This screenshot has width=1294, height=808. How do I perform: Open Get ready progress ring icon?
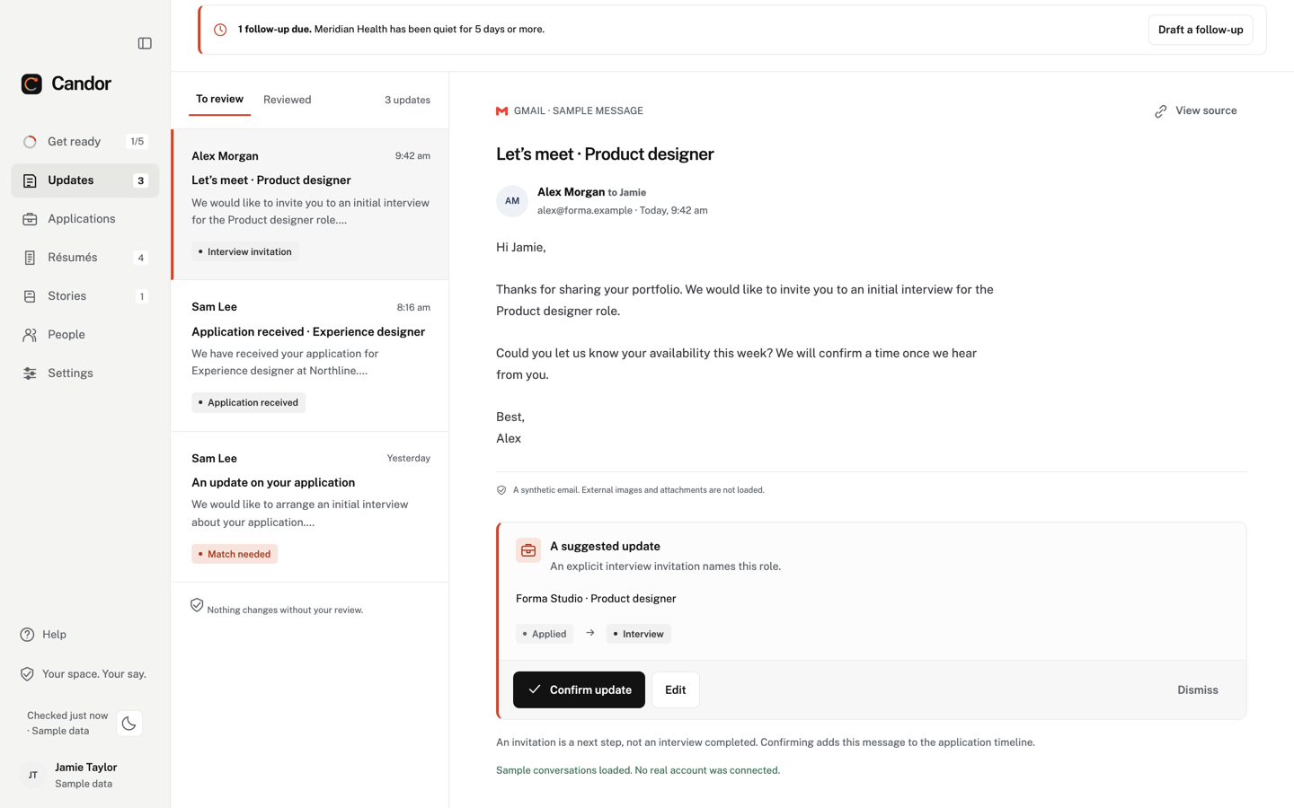click(x=30, y=142)
